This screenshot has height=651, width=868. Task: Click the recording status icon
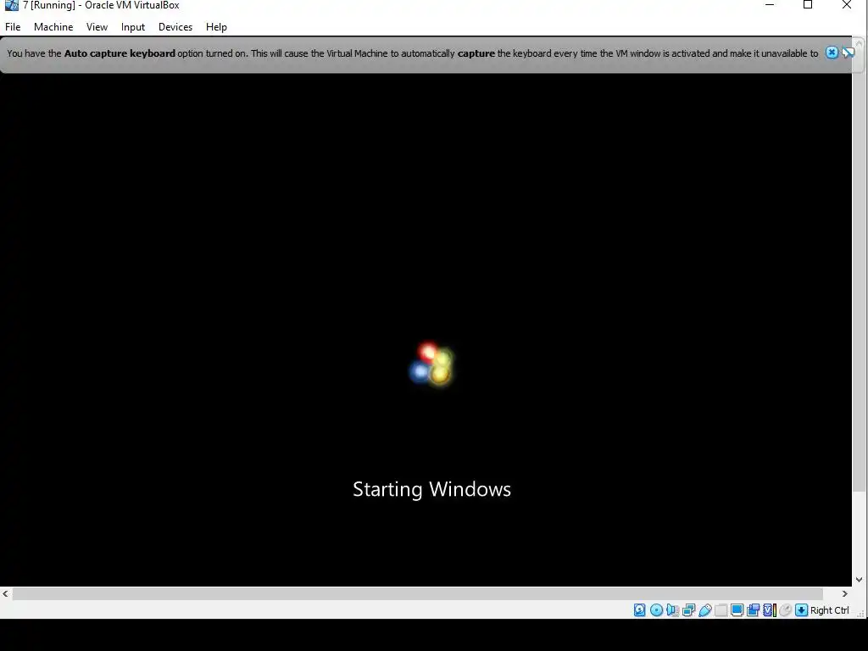pos(753,610)
